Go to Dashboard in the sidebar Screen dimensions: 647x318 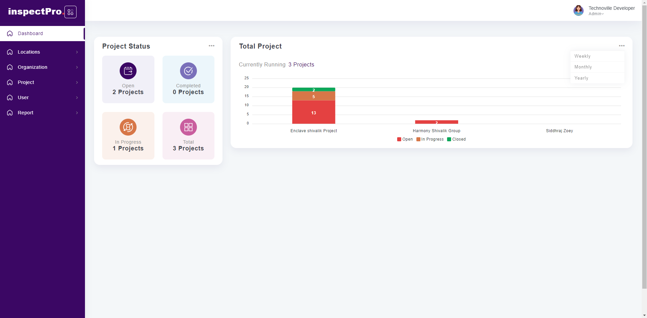coord(30,33)
